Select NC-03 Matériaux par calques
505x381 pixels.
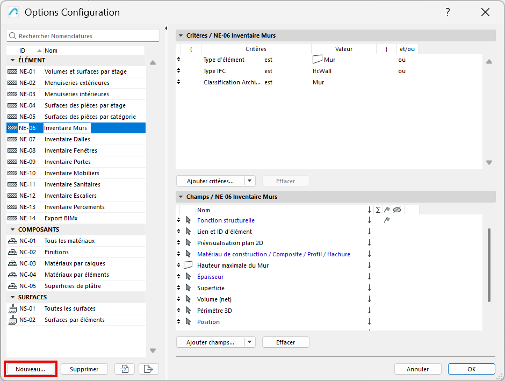pyautogui.click(x=75, y=263)
